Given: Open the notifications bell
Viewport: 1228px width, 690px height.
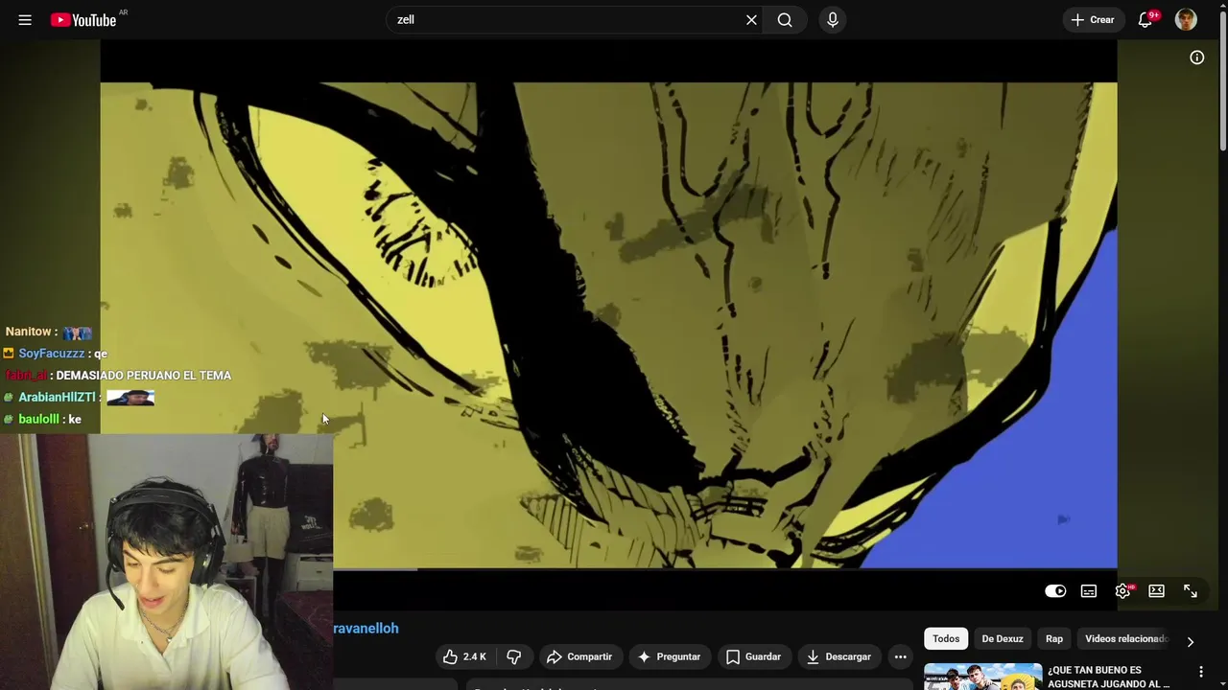Looking at the screenshot, I should [1145, 19].
